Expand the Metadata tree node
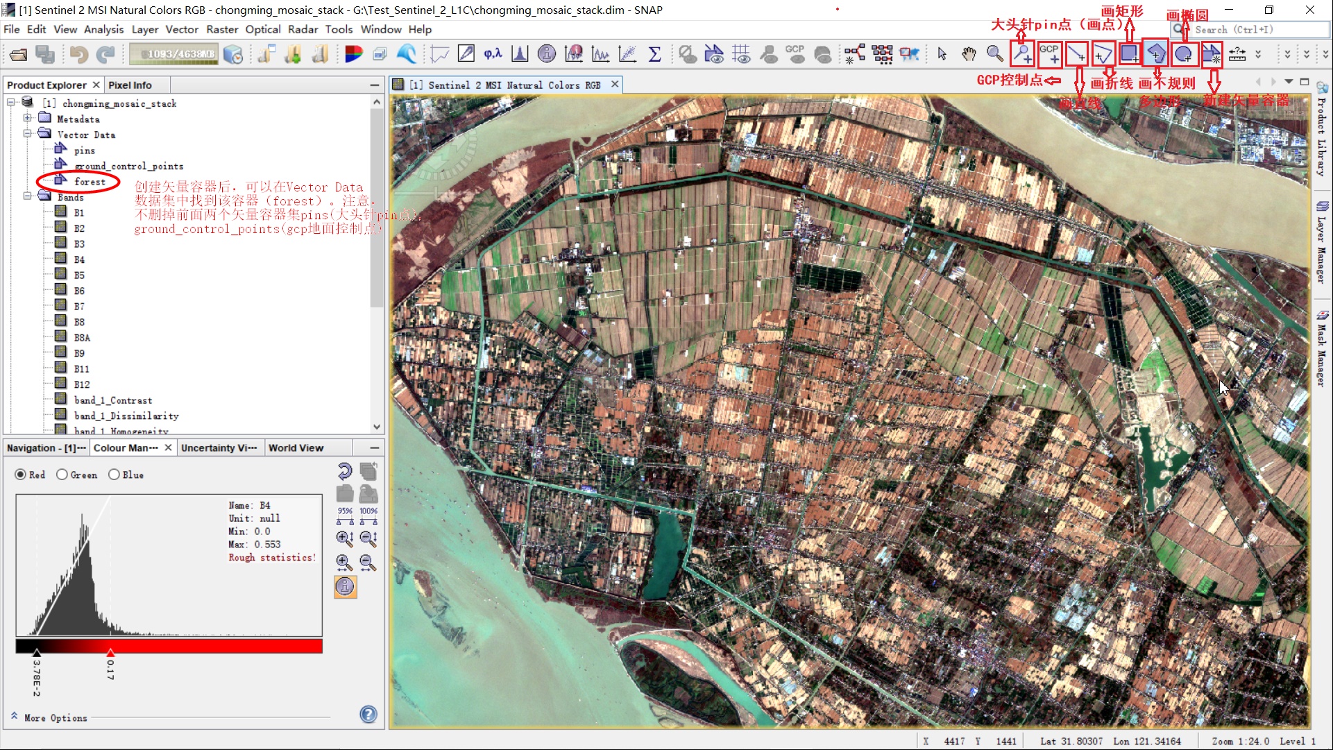 click(x=28, y=119)
